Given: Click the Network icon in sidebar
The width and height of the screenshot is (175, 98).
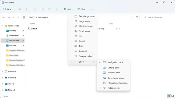Looking at the screenshot, I should 6,90.
